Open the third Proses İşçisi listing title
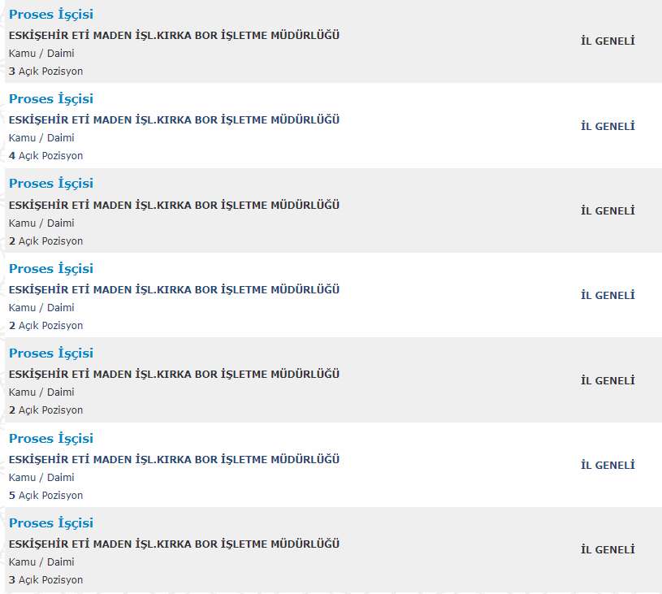Image resolution: width=662 pixels, height=594 pixels. pos(50,184)
